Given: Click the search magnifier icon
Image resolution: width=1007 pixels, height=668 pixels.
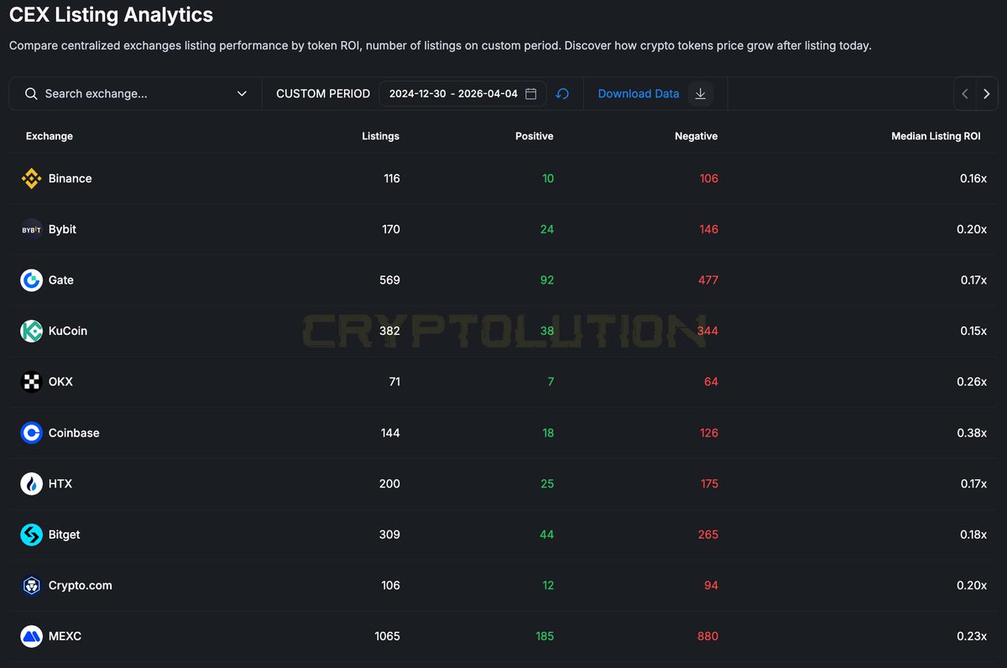Looking at the screenshot, I should tap(31, 93).
